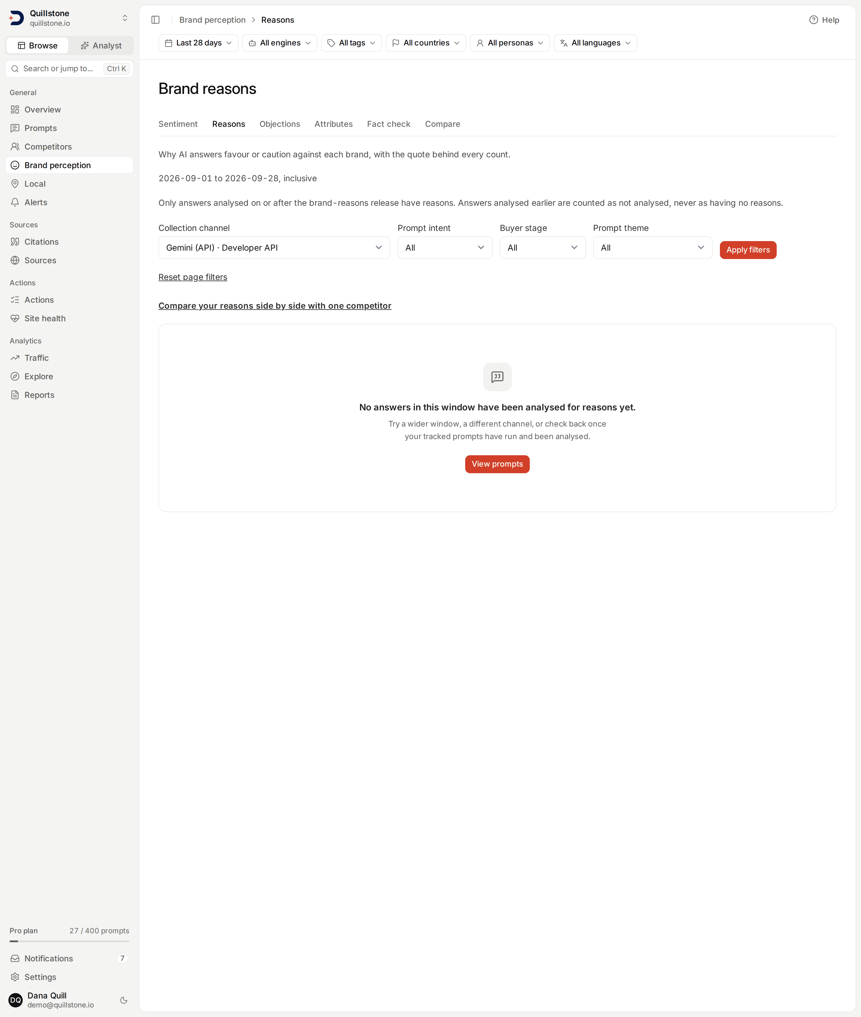Open Prompt intent dropdown
The width and height of the screenshot is (861, 1017).
(x=445, y=248)
